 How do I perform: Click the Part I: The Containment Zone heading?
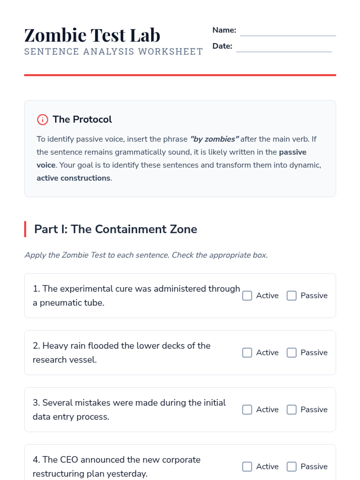click(x=115, y=229)
